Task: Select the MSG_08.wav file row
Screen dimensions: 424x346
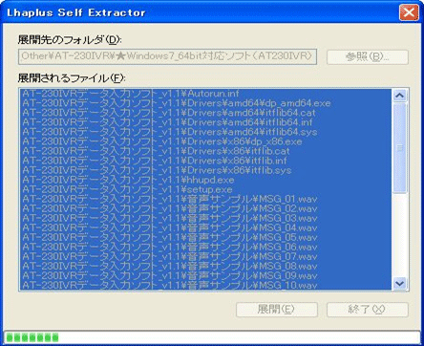Action: point(205,266)
